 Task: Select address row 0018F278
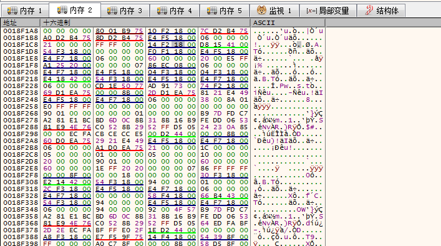point(21,120)
